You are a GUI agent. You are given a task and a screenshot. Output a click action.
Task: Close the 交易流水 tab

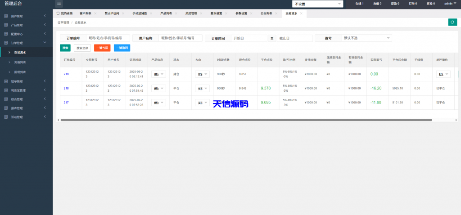point(301,13)
